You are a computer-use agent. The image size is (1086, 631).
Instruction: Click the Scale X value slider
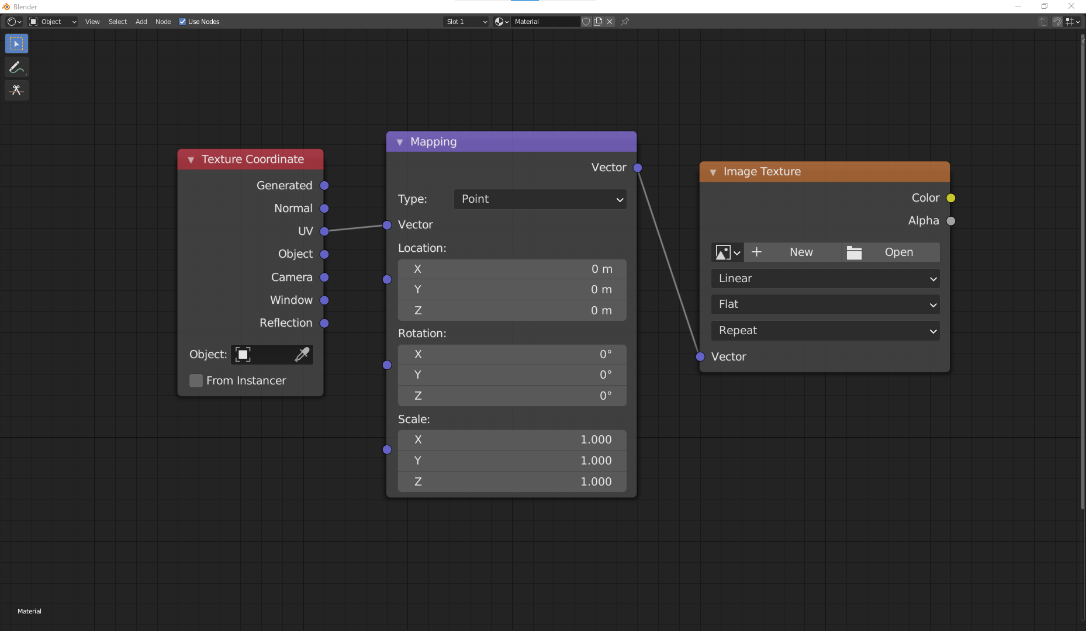[x=511, y=439]
